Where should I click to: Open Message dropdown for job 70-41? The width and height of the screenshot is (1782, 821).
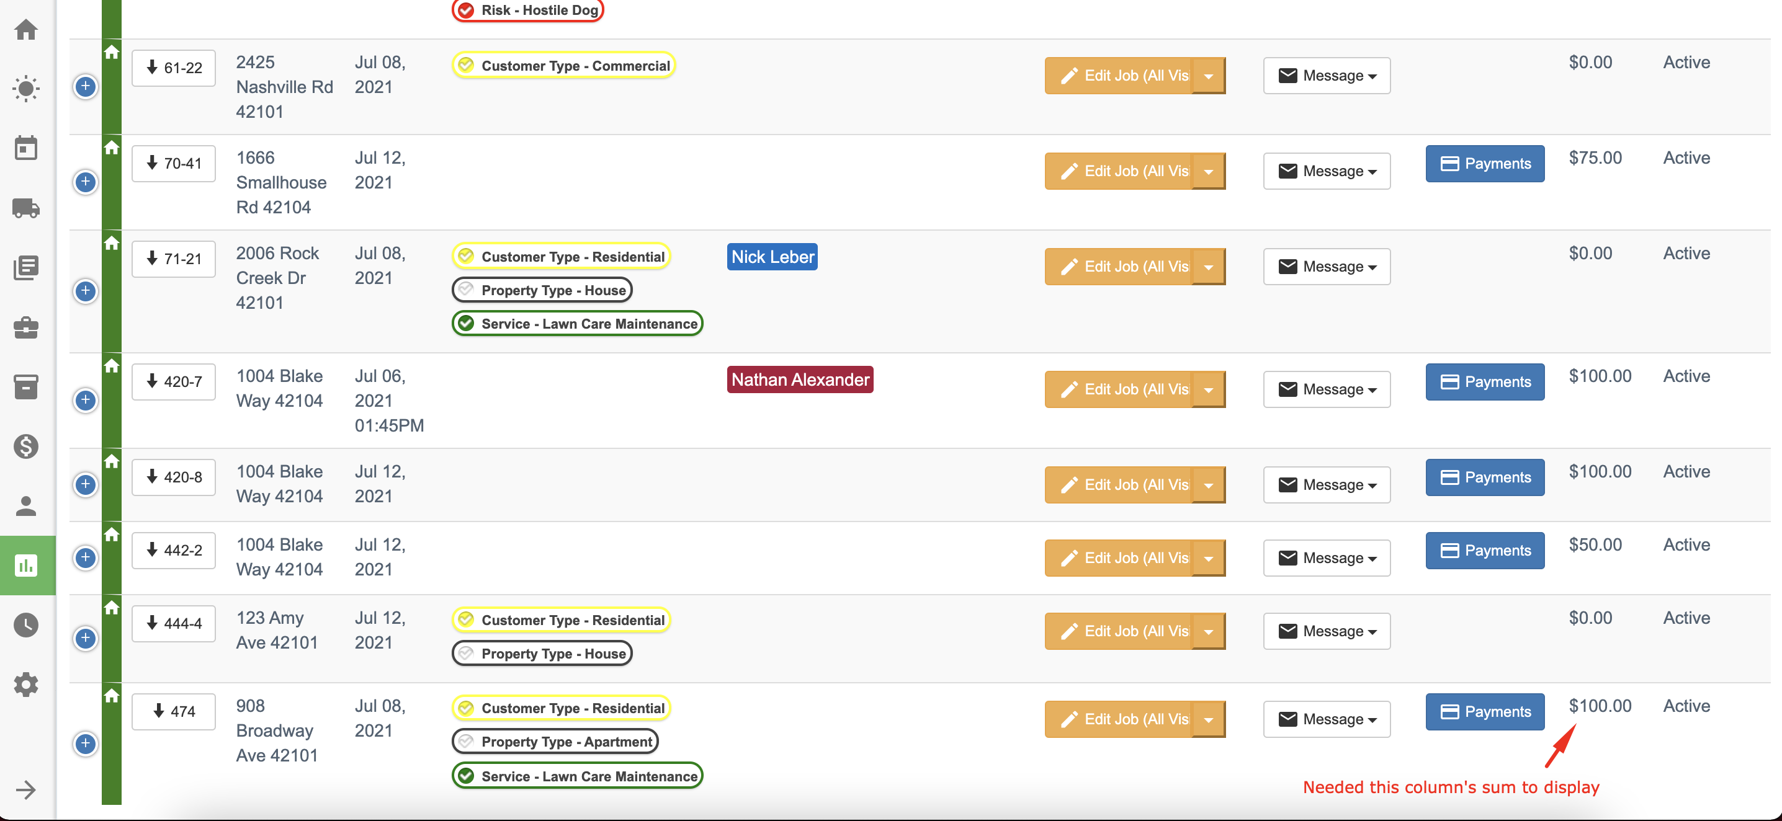pos(1326,171)
